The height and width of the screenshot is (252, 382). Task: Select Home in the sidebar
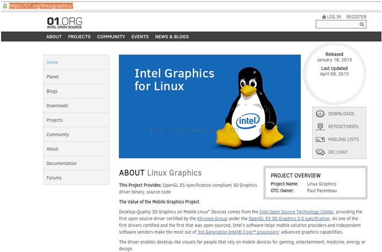(x=76, y=62)
